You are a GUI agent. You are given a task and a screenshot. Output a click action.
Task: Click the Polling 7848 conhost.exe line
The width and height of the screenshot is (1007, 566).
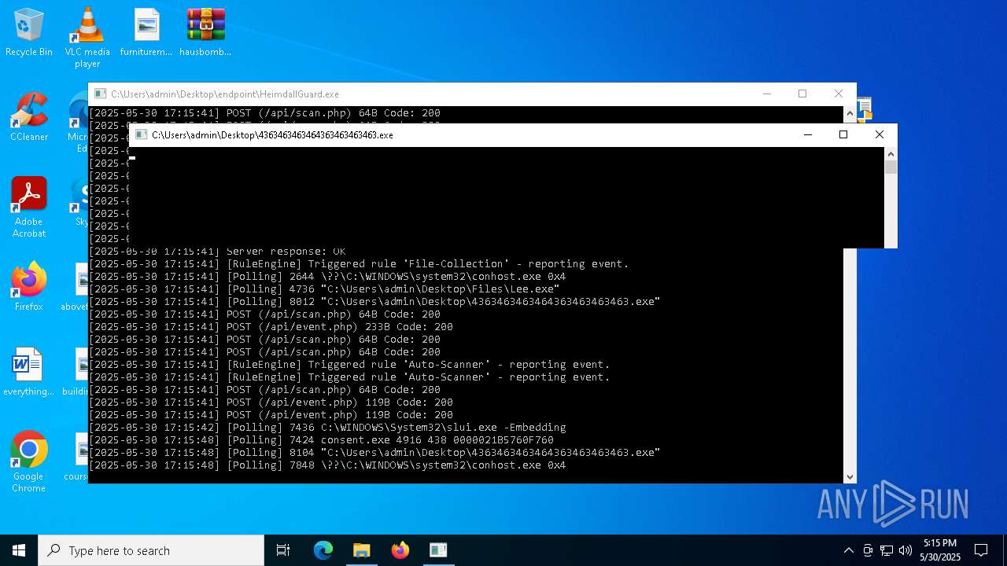327,465
